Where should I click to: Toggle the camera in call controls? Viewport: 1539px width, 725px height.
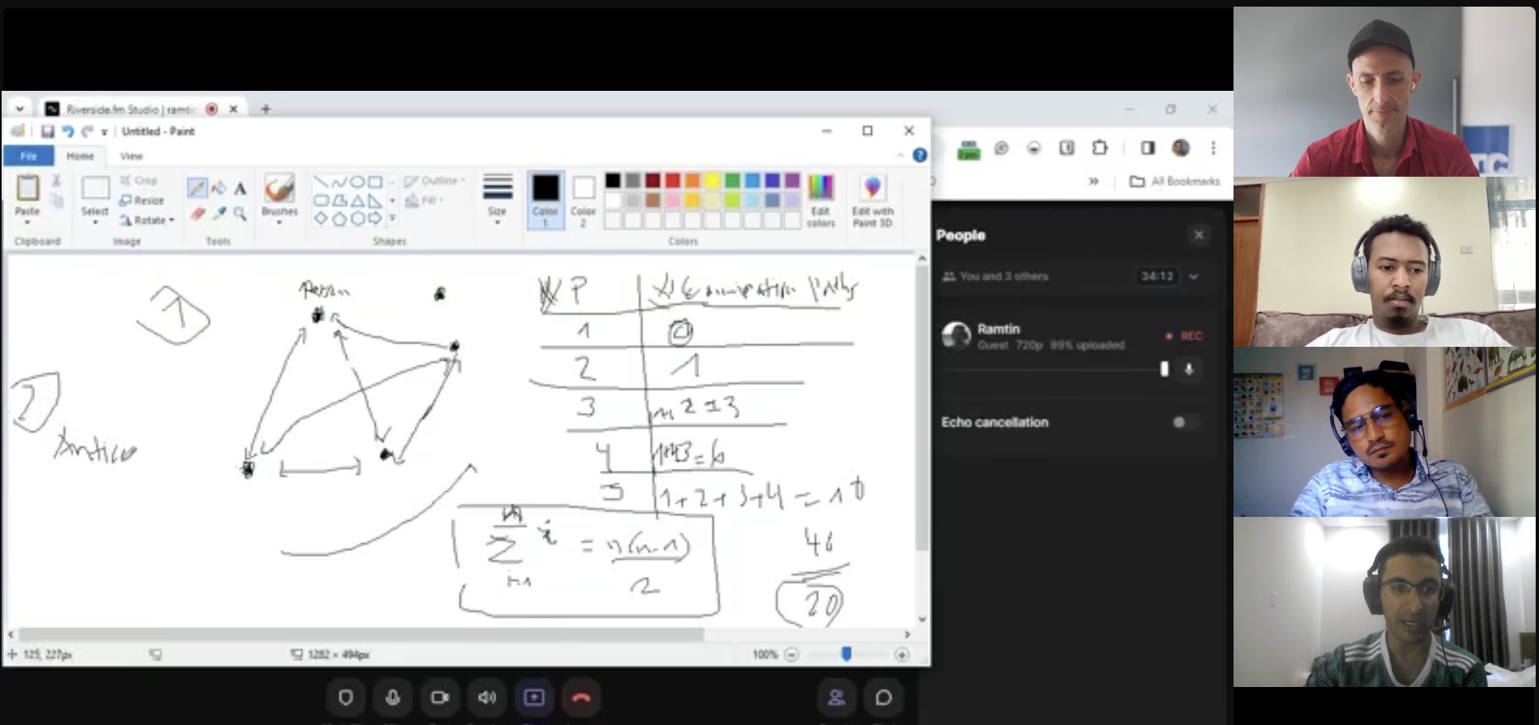click(x=440, y=698)
